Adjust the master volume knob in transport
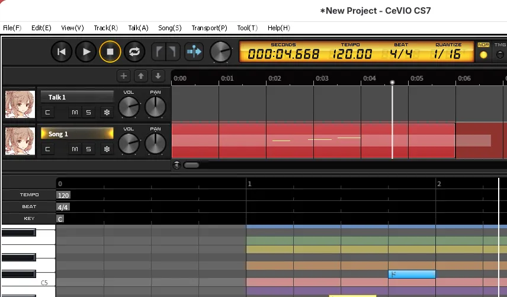507x297 pixels. (x=220, y=52)
